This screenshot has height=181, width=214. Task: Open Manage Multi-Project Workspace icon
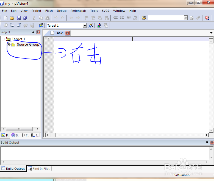(106, 26)
